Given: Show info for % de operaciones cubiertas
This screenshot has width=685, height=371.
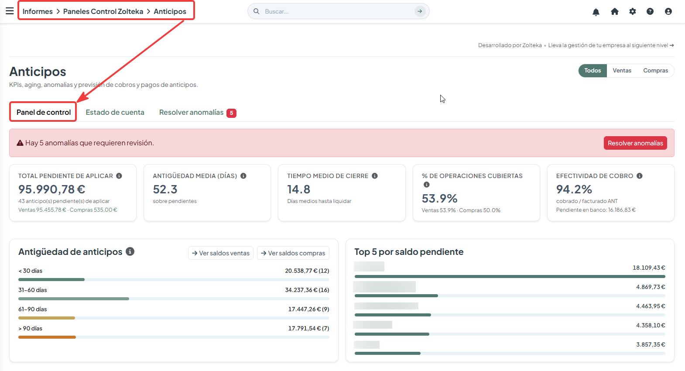Looking at the screenshot, I should click(x=427, y=185).
